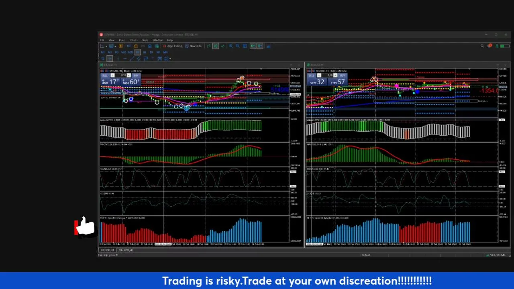Toggle chart auto scroll
Screen dimensions: 514x289
tap(253, 46)
